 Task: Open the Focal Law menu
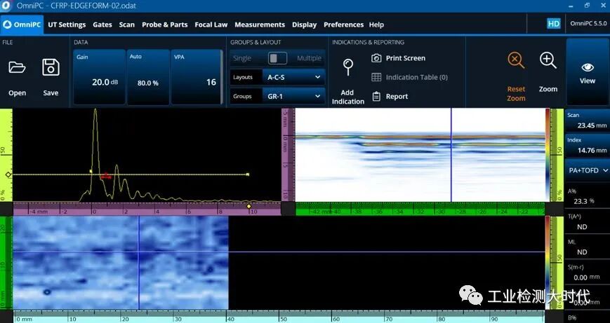pyautogui.click(x=211, y=25)
